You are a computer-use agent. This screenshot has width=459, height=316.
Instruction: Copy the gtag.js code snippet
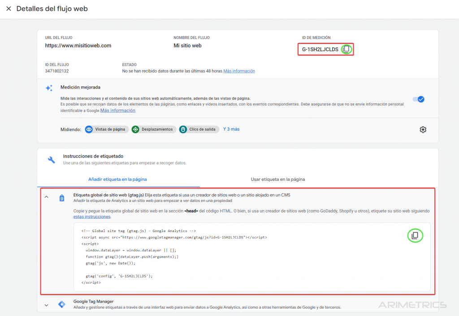[x=415, y=235]
